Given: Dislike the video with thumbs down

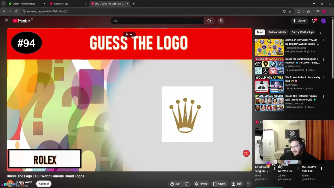Looking at the screenshot, I should (x=186, y=184).
